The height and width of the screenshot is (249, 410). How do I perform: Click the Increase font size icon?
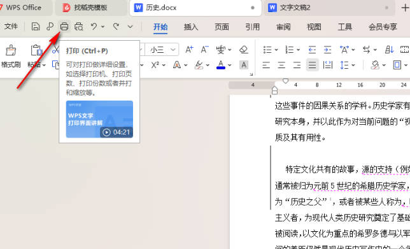pos(189,50)
